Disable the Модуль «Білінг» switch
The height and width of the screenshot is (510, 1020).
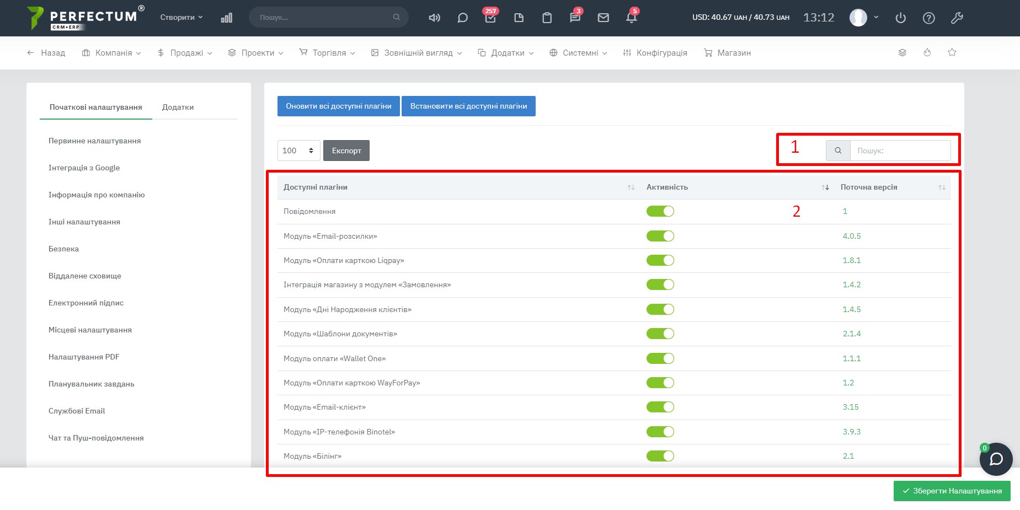[660, 456]
